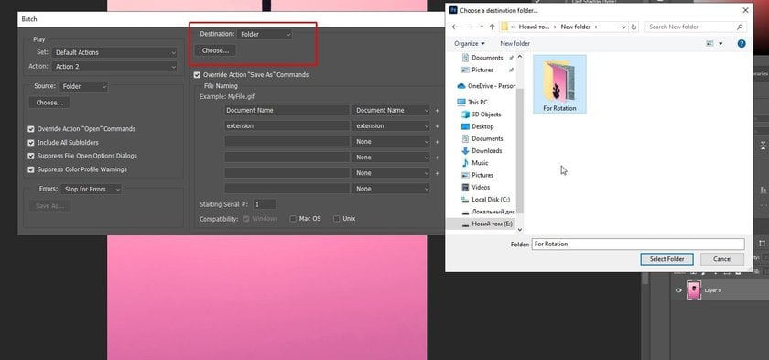This screenshot has width=769, height=360.
Task: Click the Layer 0 thumbnail
Action: point(694,290)
